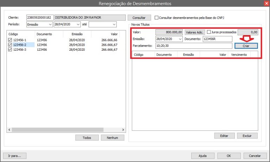Click the Parcelamento field 10;20;30
Image resolution: width=270 pixels, height=162 pixels.
194,46
